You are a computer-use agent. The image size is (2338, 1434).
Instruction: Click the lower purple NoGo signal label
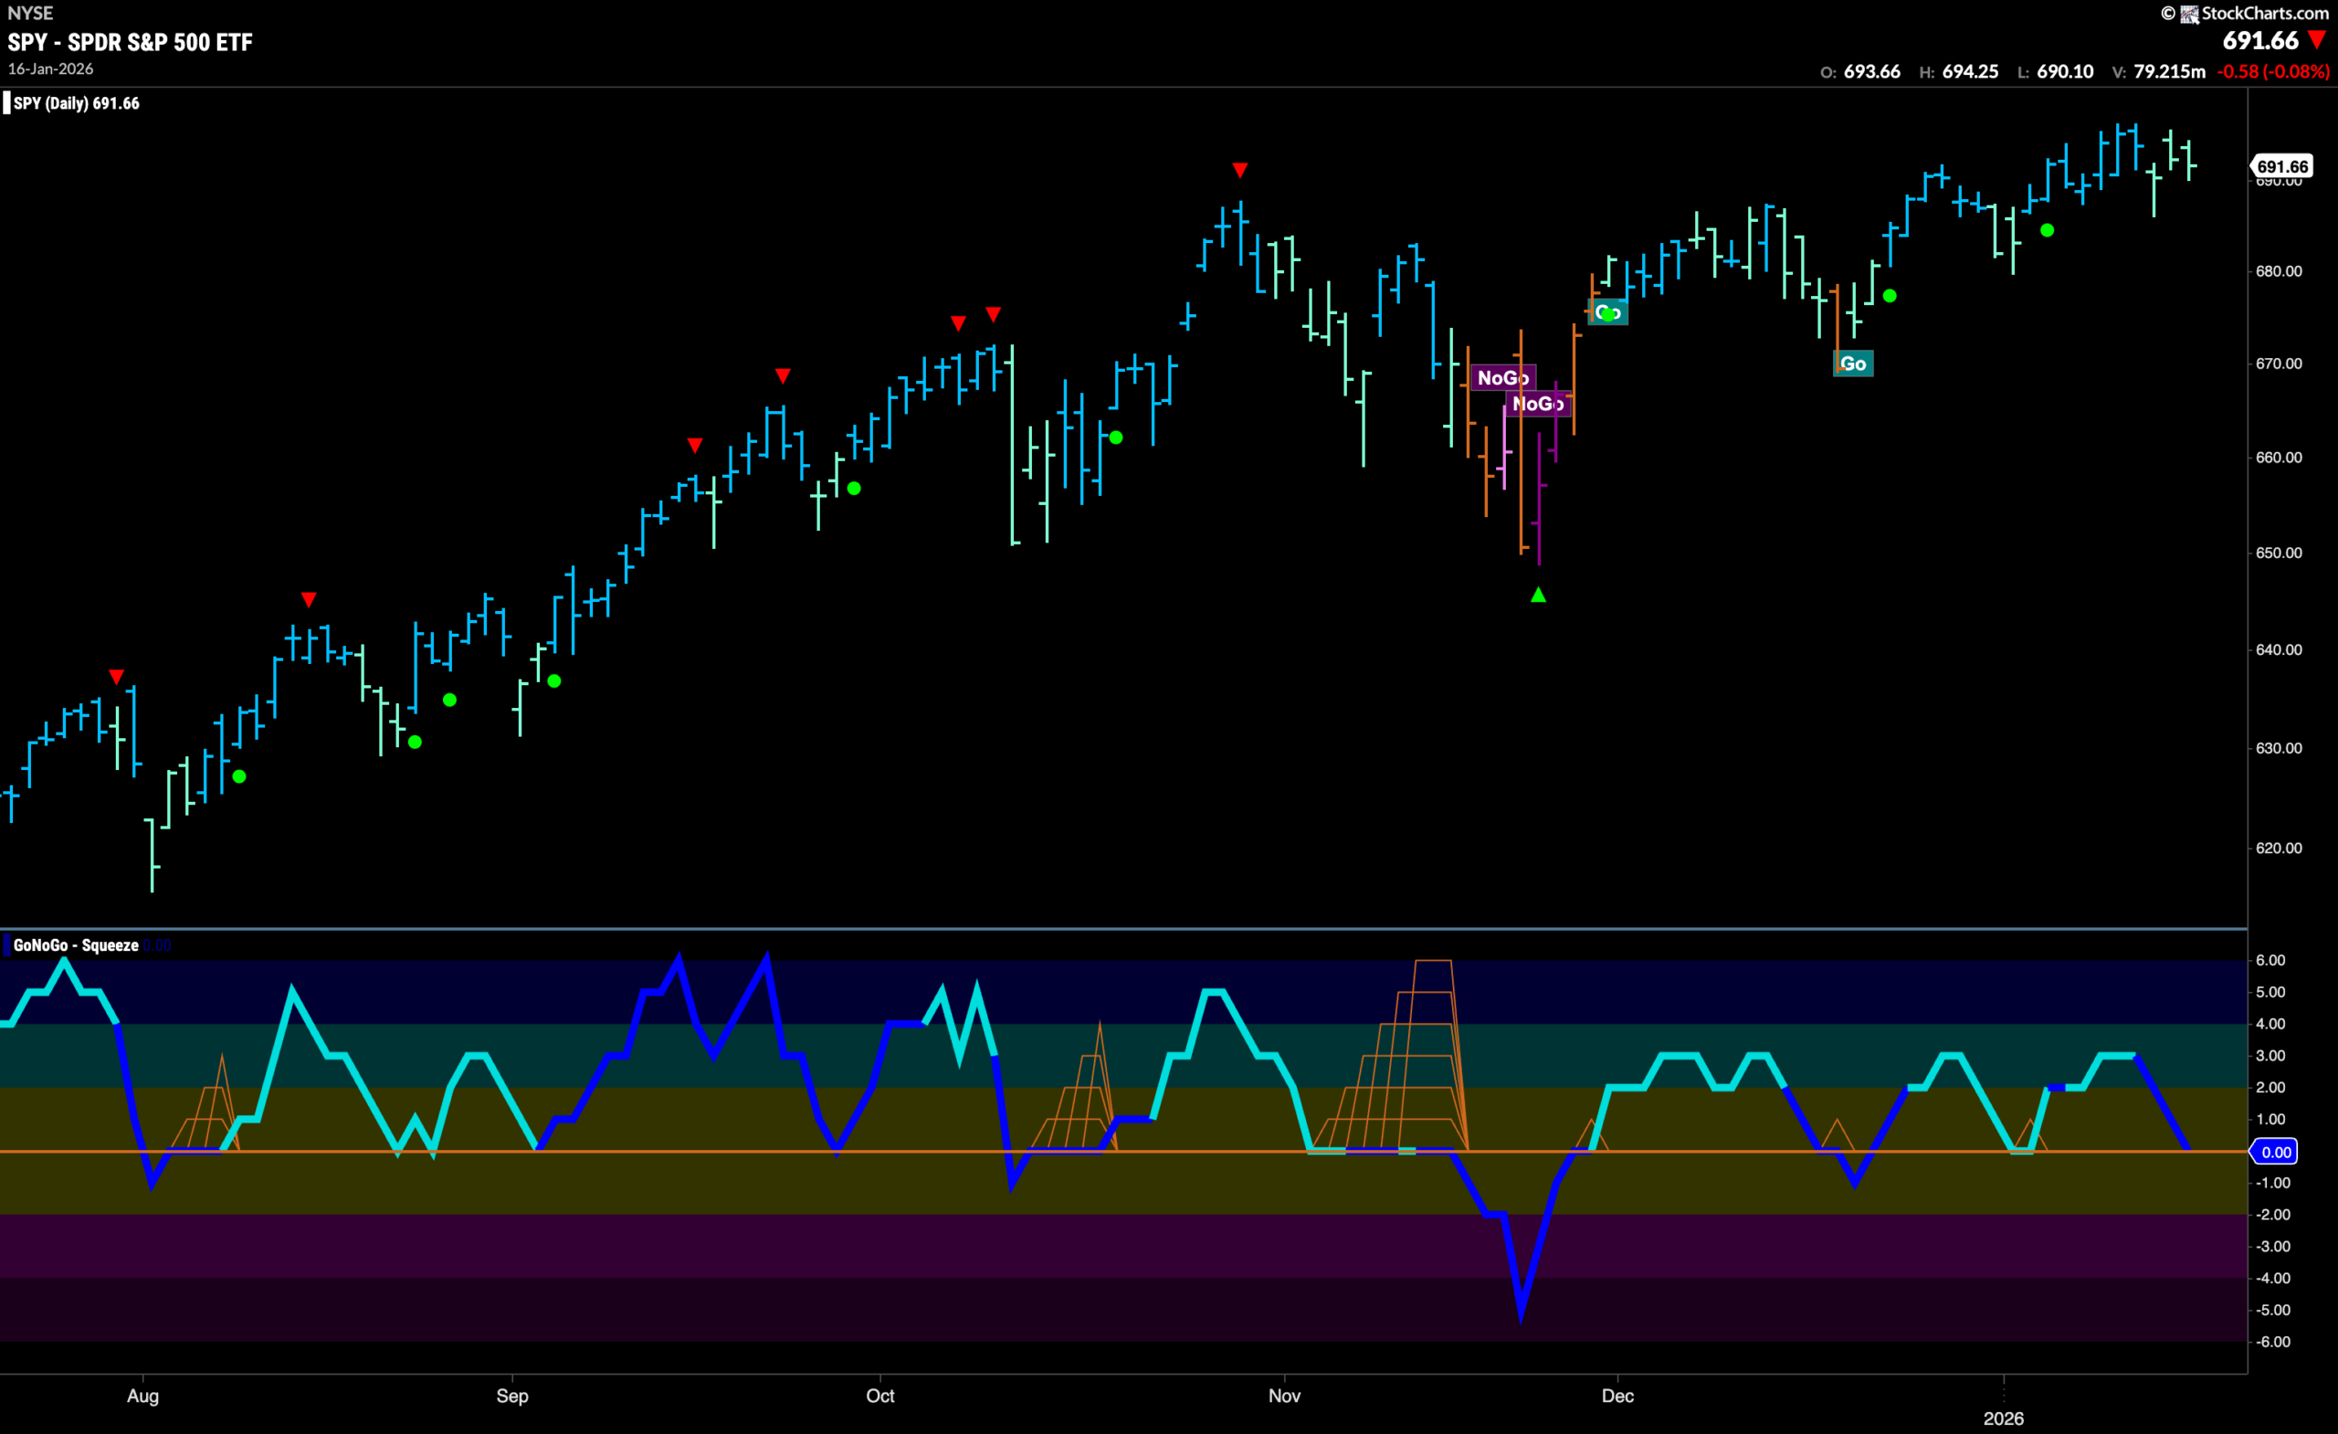[1537, 405]
